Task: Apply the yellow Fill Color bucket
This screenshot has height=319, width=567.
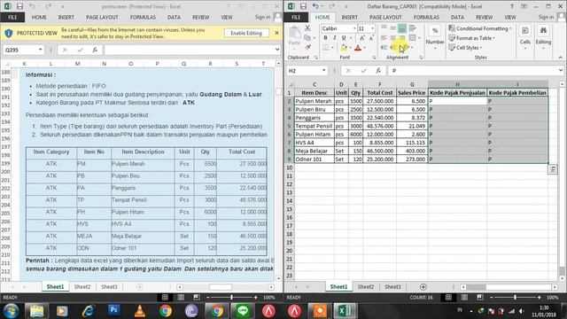Action: pos(344,47)
